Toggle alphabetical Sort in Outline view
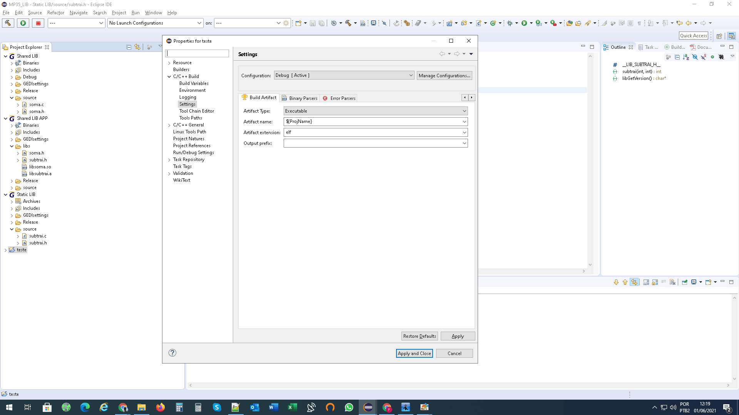739x415 pixels. tap(686, 57)
